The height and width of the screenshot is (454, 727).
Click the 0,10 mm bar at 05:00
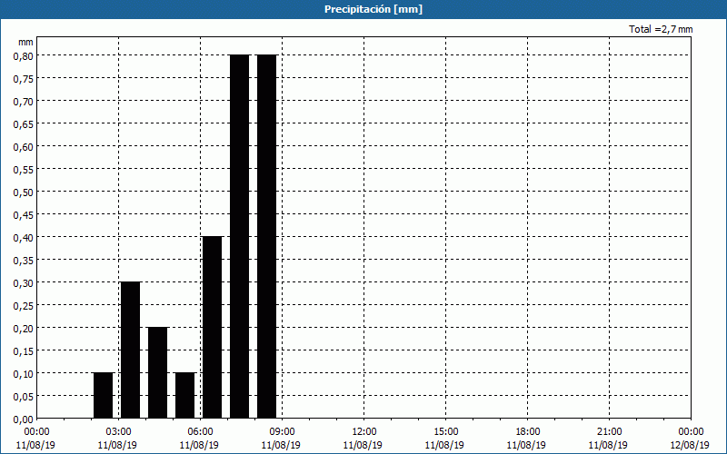pos(185,395)
